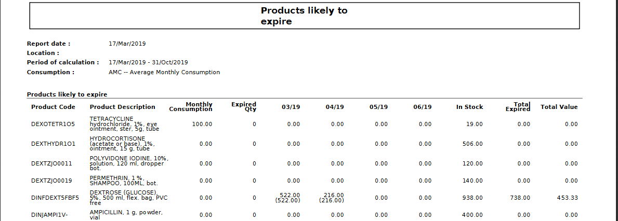618x221 pixels.
Task: Click the 938.00 in-stock value
Action: [x=472, y=198]
